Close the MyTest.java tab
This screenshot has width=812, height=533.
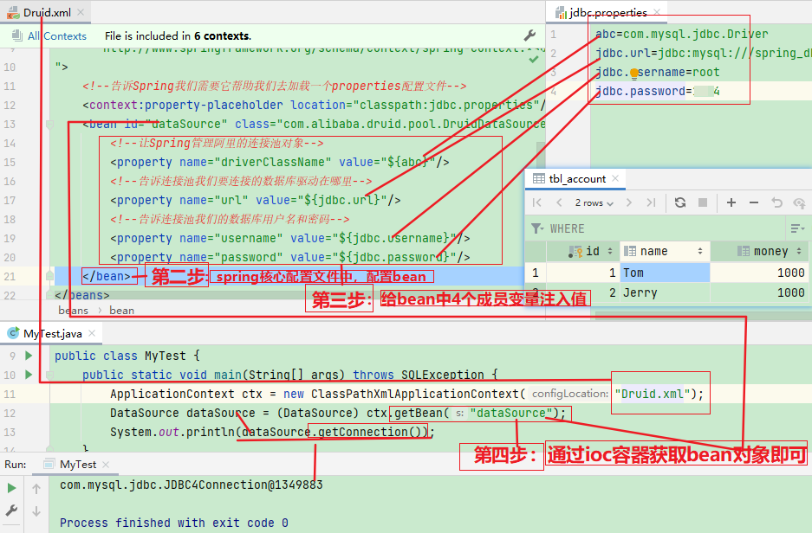click(92, 333)
